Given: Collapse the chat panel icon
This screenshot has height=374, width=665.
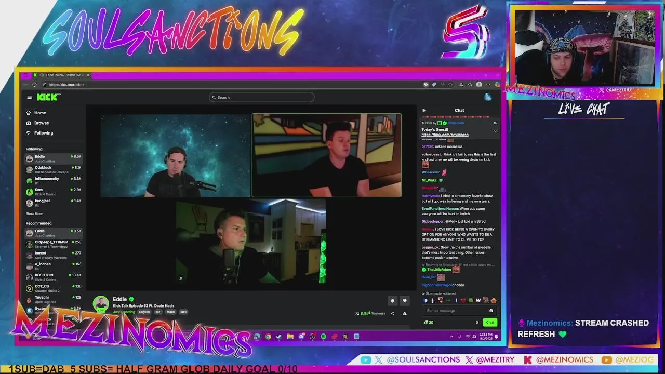Looking at the screenshot, I should tap(424, 110).
